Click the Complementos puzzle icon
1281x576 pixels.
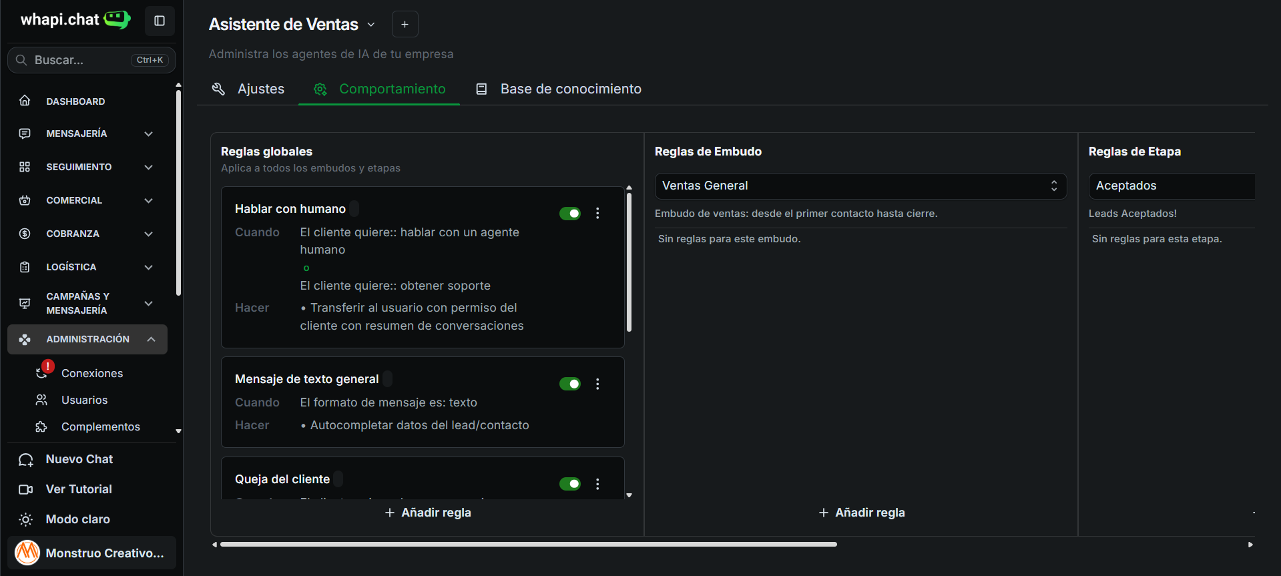tap(41, 426)
